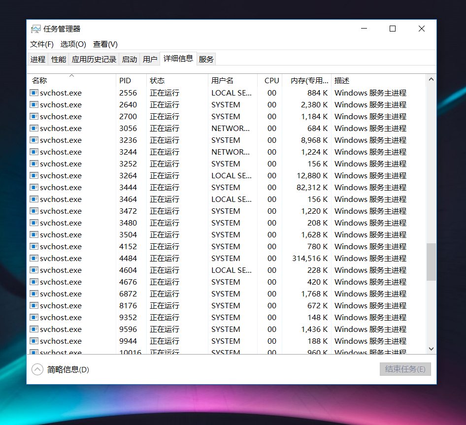Switch to the 进程 tab
This screenshot has width=466, height=425.
click(38, 59)
